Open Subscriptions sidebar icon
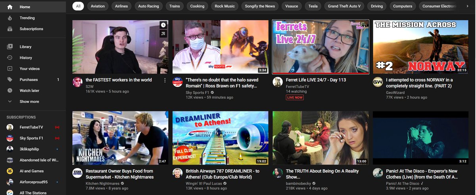Screen dimensions: 476x195 point(10,29)
